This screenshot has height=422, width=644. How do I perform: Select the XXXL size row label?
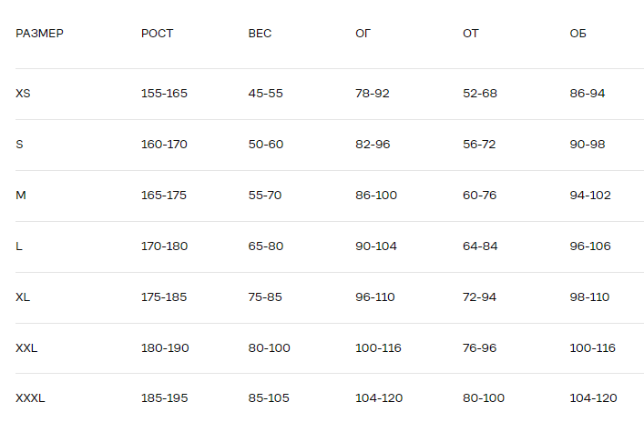click(30, 398)
